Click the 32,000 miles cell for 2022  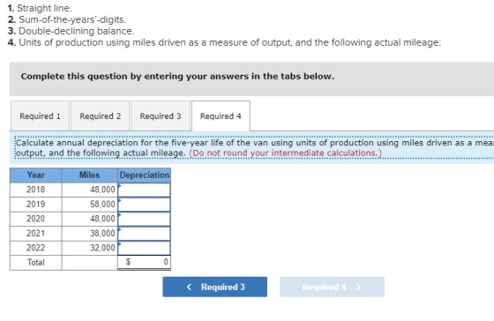point(90,248)
